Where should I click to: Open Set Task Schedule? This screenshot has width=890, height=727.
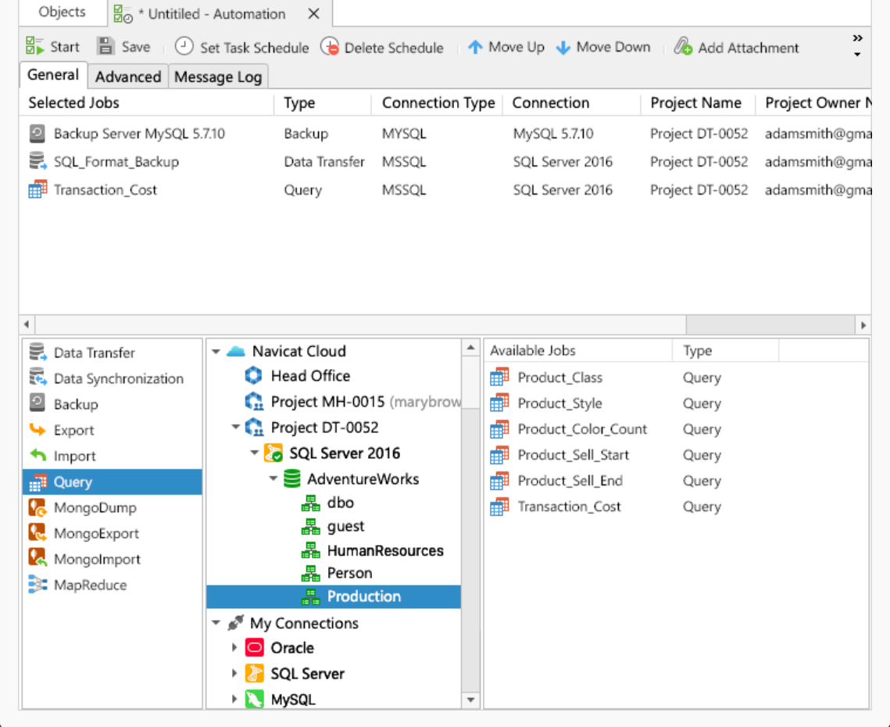coord(184,47)
